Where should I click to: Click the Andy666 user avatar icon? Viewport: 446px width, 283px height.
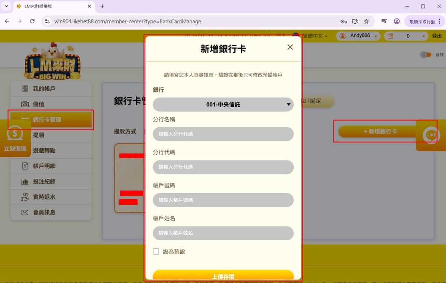coord(342,36)
